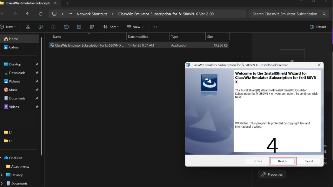333x187 pixels.
Task: Click Cancel in the InstallShield Wizard
Action: (309, 161)
